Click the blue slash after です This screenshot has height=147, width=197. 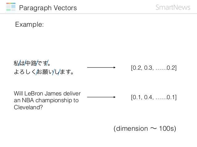pyautogui.click(x=47, y=63)
